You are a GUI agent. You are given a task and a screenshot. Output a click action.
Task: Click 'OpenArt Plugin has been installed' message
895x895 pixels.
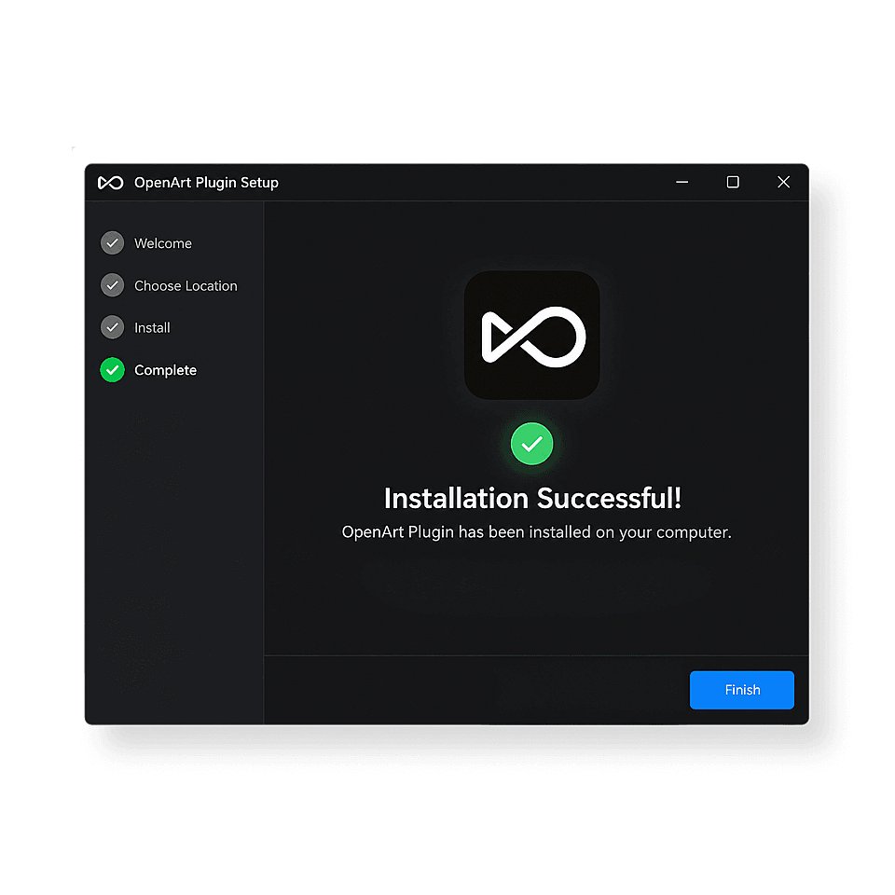537,532
